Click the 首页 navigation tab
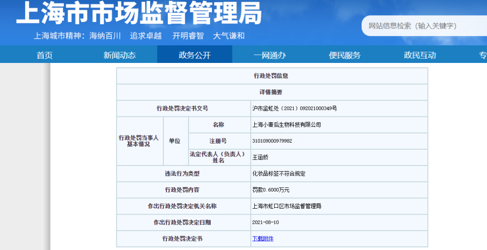The image size is (487, 250). tap(45, 55)
